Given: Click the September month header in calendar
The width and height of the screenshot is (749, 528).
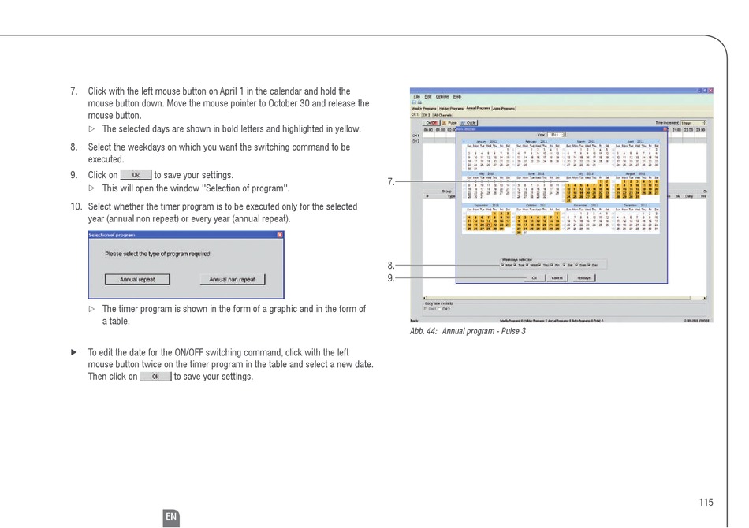Looking at the screenshot, I should tap(486, 205).
